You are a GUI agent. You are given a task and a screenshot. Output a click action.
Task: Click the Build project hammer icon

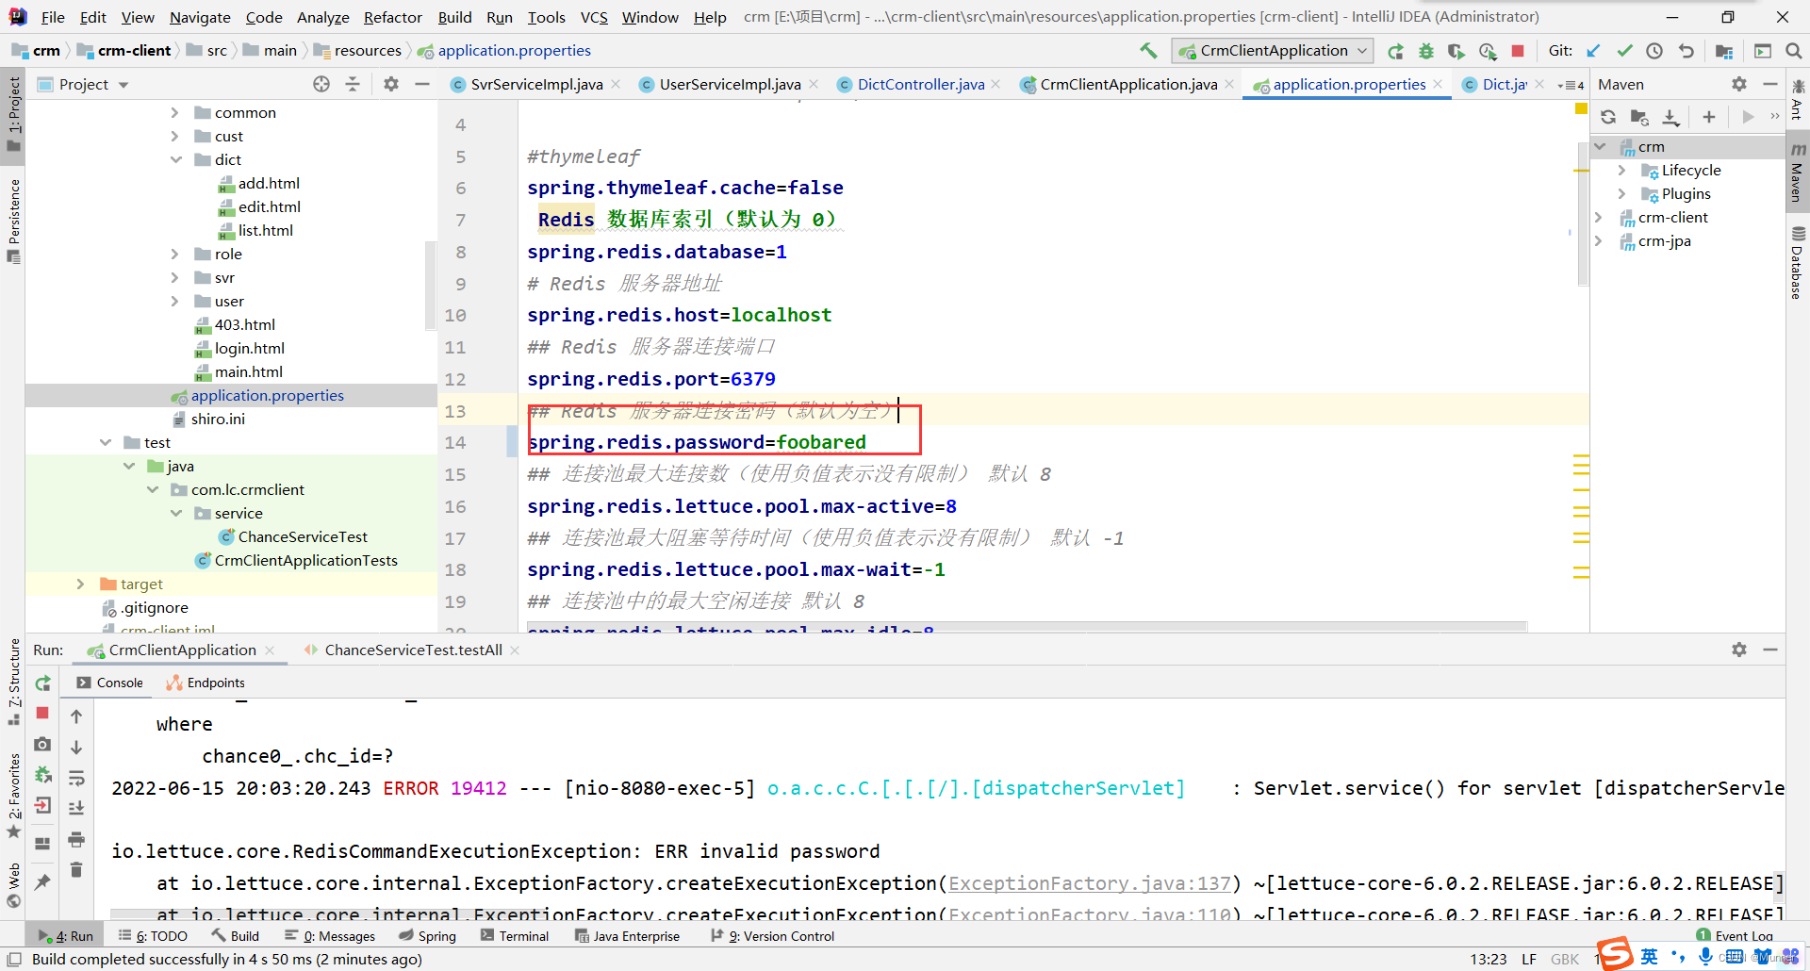pos(1147,51)
